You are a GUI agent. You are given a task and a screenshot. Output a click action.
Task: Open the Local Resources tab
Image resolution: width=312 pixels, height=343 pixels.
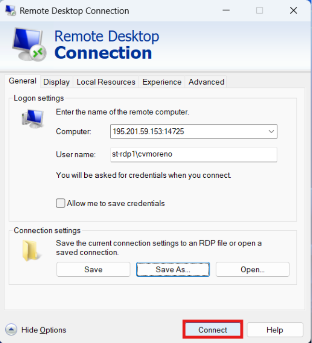coord(106,82)
